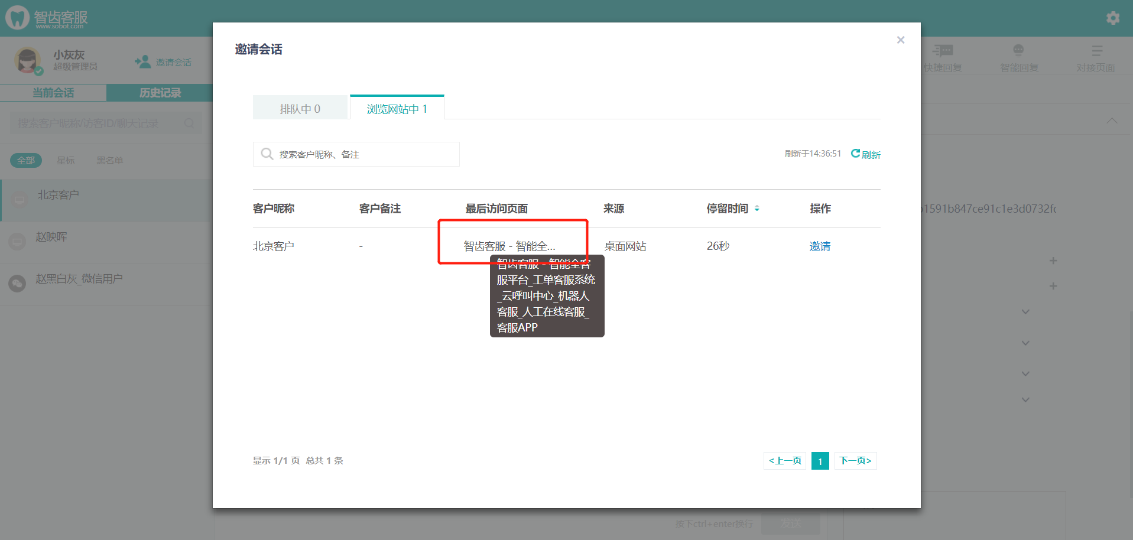Click the settings gear icon
Viewport: 1133px width, 540px height.
1112,18
